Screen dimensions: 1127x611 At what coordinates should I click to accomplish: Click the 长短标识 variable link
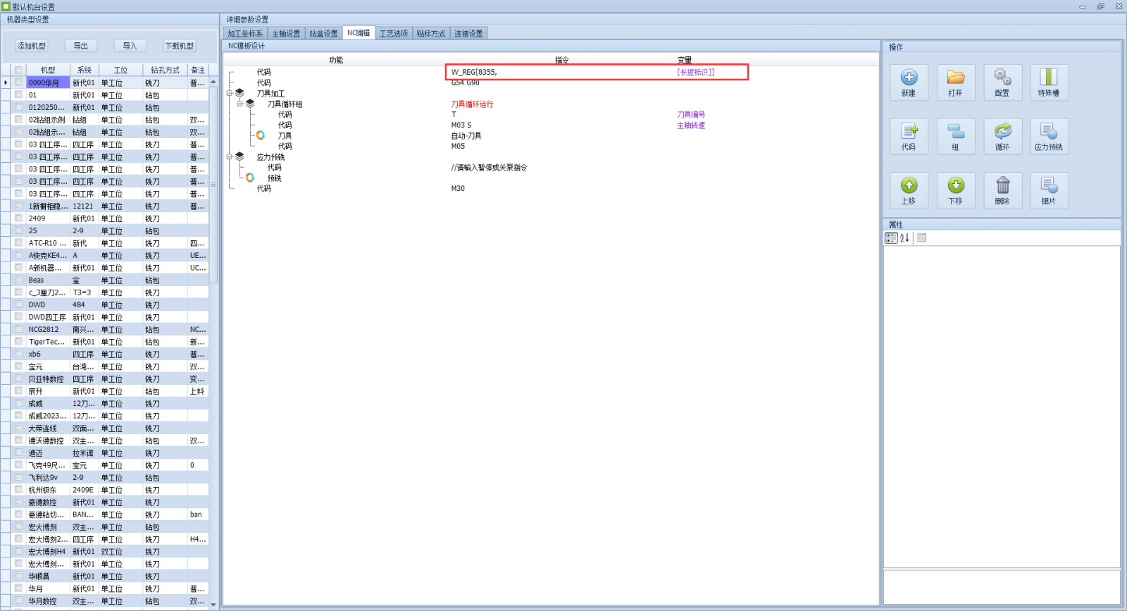[696, 72]
